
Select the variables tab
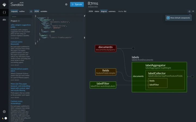click(44, 11)
